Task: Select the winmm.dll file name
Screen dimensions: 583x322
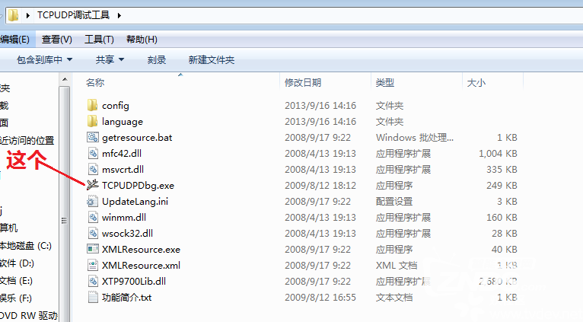Action: [x=124, y=218]
